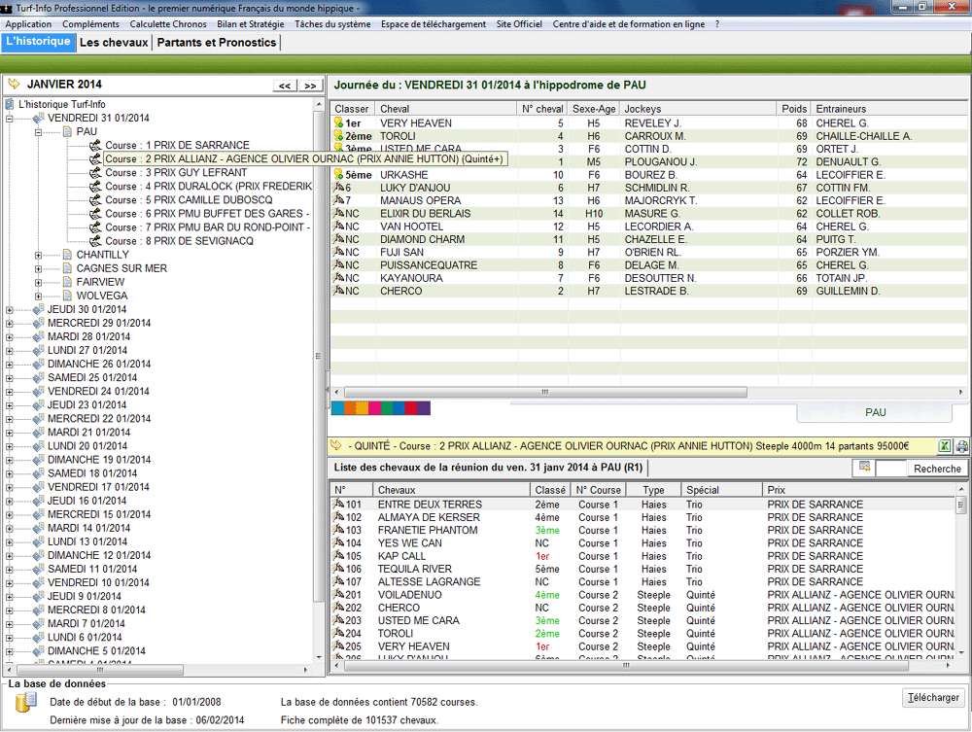This screenshot has width=972, height=732.
Task: Collapse the PAU tree node
Action: point(39,131)
